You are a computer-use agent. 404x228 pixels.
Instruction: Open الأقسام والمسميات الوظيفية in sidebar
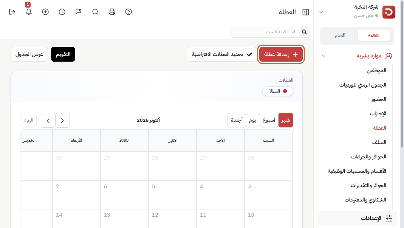357,171
